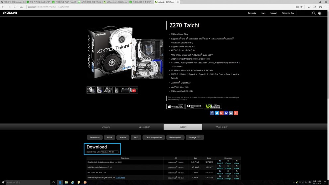Viewport: 329px width, 185px height.
Task: Switch to Where to Buy tab
Action: click(x=221, y=127)
